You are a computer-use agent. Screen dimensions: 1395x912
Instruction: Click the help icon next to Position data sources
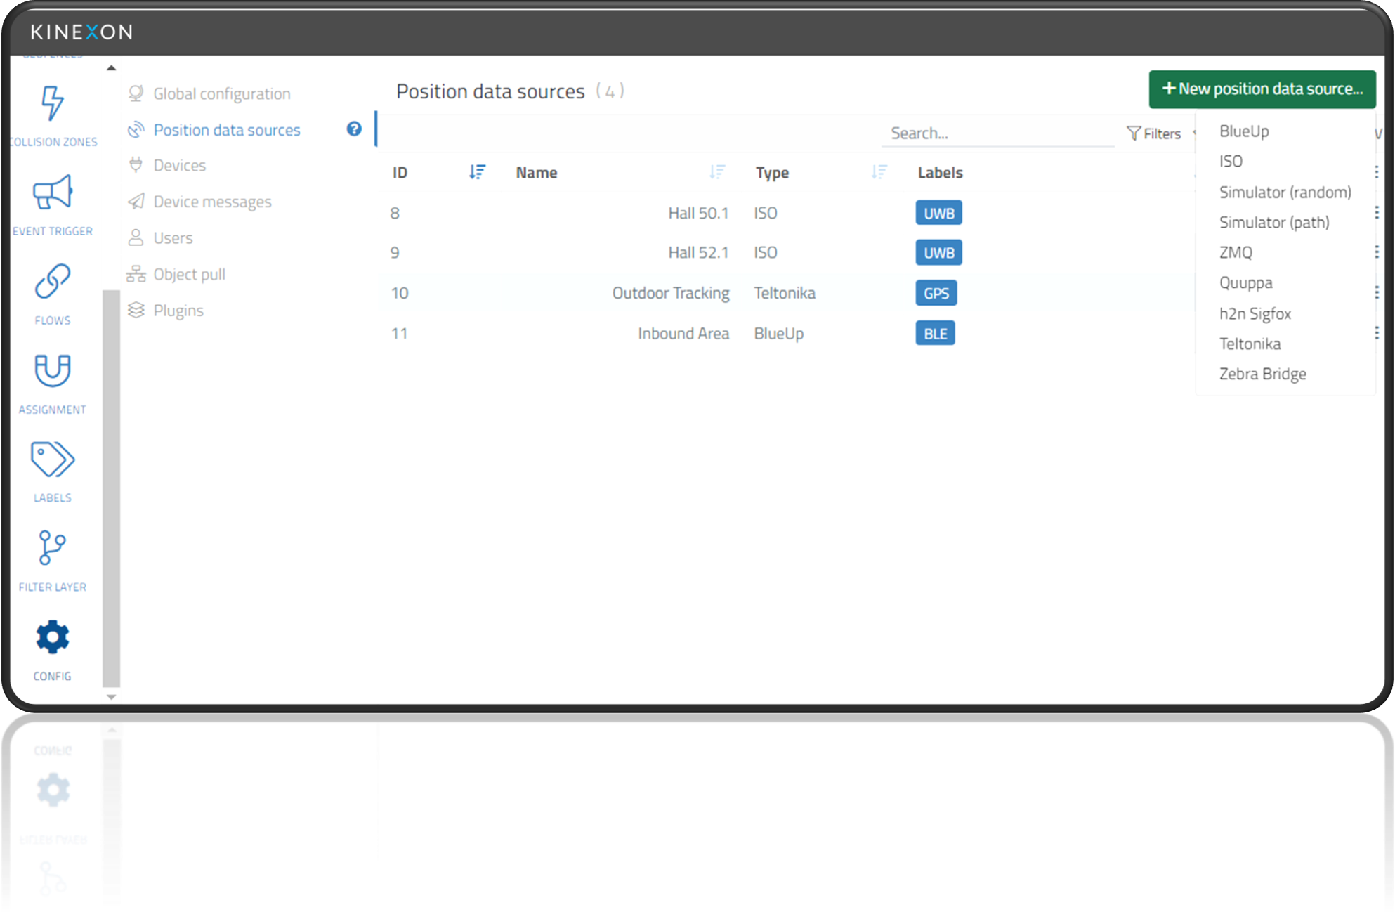pos(353,129)
